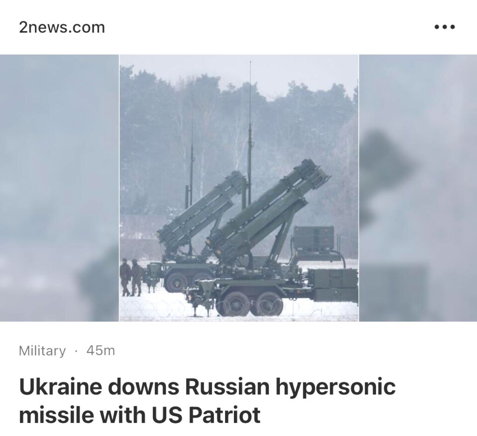This screenshot has height=436, width=477.
Task: Click the word "Patriot" in the headline
Action: (x=225, y=415)
